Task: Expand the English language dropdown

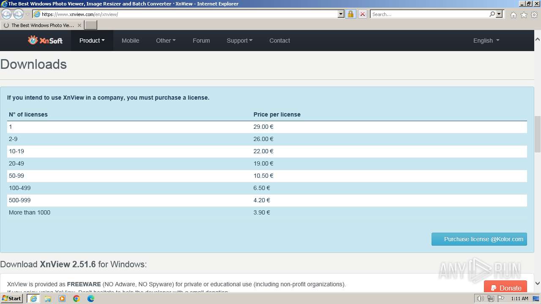Action: tap(486, 41)
